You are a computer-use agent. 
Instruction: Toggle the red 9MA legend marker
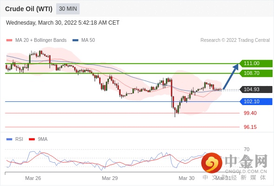32,139
